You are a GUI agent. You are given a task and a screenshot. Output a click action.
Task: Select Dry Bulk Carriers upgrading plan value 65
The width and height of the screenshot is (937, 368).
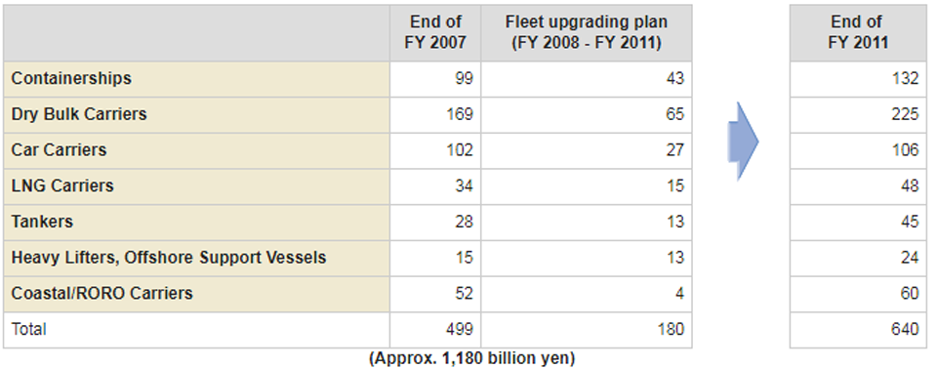674,114
